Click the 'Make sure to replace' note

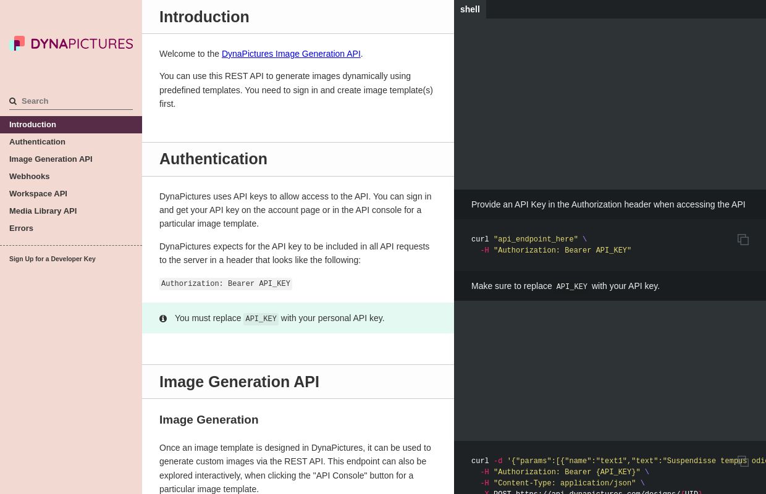click(x=565, y=286)
